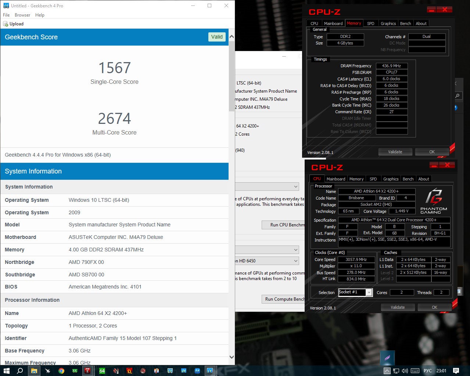The width and height of the screenshot is (470, 376).
Task: Click the Channels # field showing Dual
Action: point(427,37)
